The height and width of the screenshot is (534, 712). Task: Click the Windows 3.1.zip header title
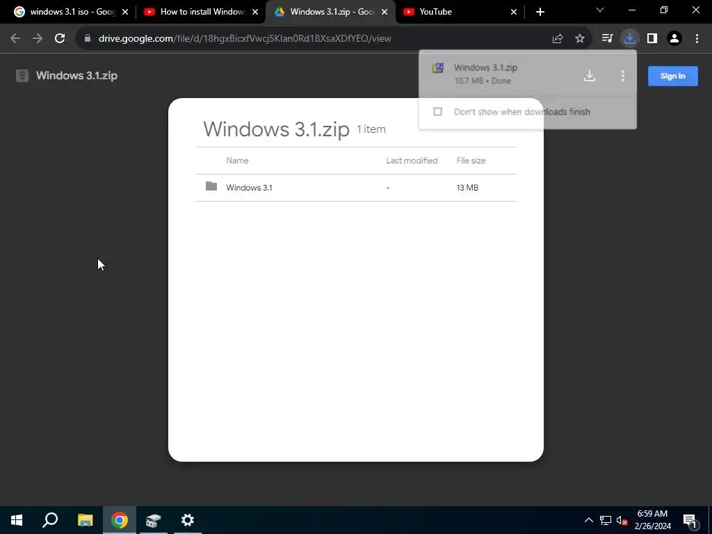point(76,76)
